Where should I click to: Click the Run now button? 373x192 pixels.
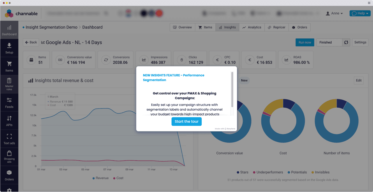click(x=305, y=42)
